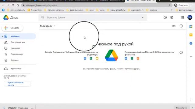
Task: Open the help question mark icon
Action: [165, 18]
